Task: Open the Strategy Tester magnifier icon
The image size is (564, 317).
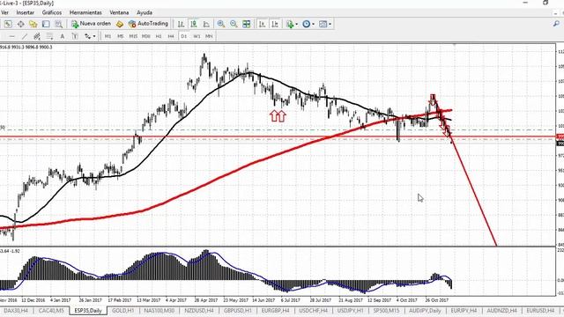Action: point(59,24)
